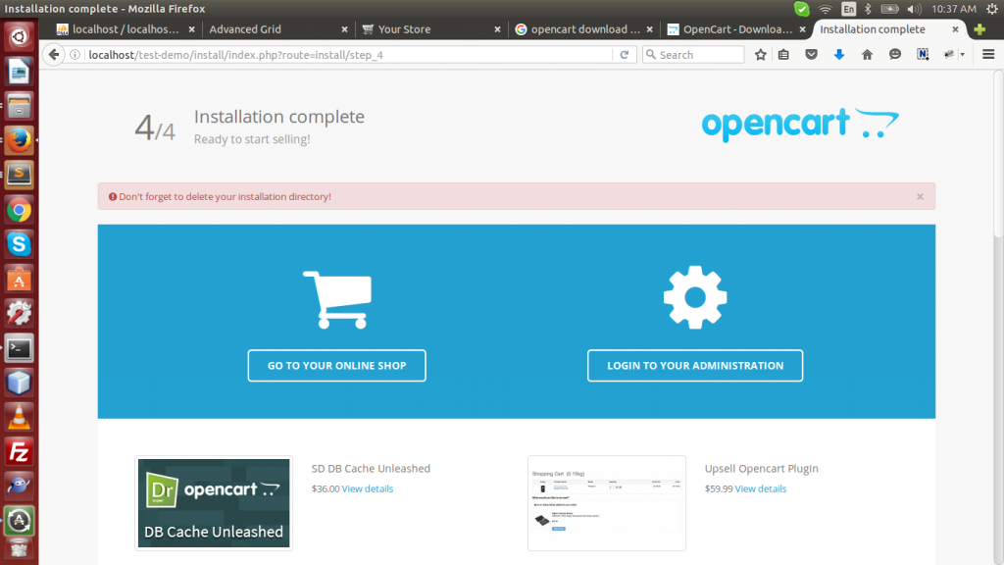Open the bookmarks list icon
1004x565 pixels.
[783, 55]
